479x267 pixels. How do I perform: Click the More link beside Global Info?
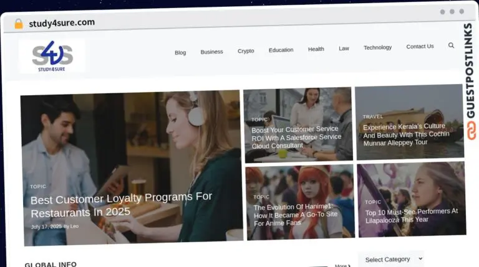click(342, 265)
